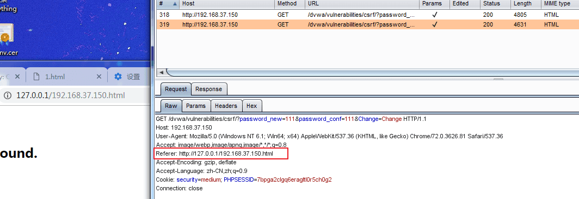The width and height of the screenshot is (579, 199).
Task: Click the Connection: close line
Action: (179, 188)
